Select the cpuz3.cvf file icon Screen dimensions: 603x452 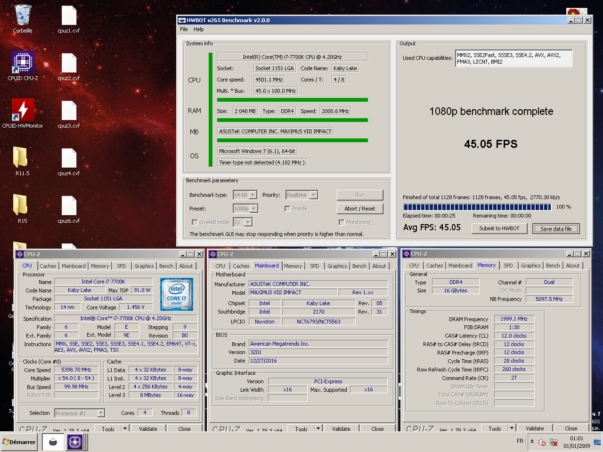point(69,111)
